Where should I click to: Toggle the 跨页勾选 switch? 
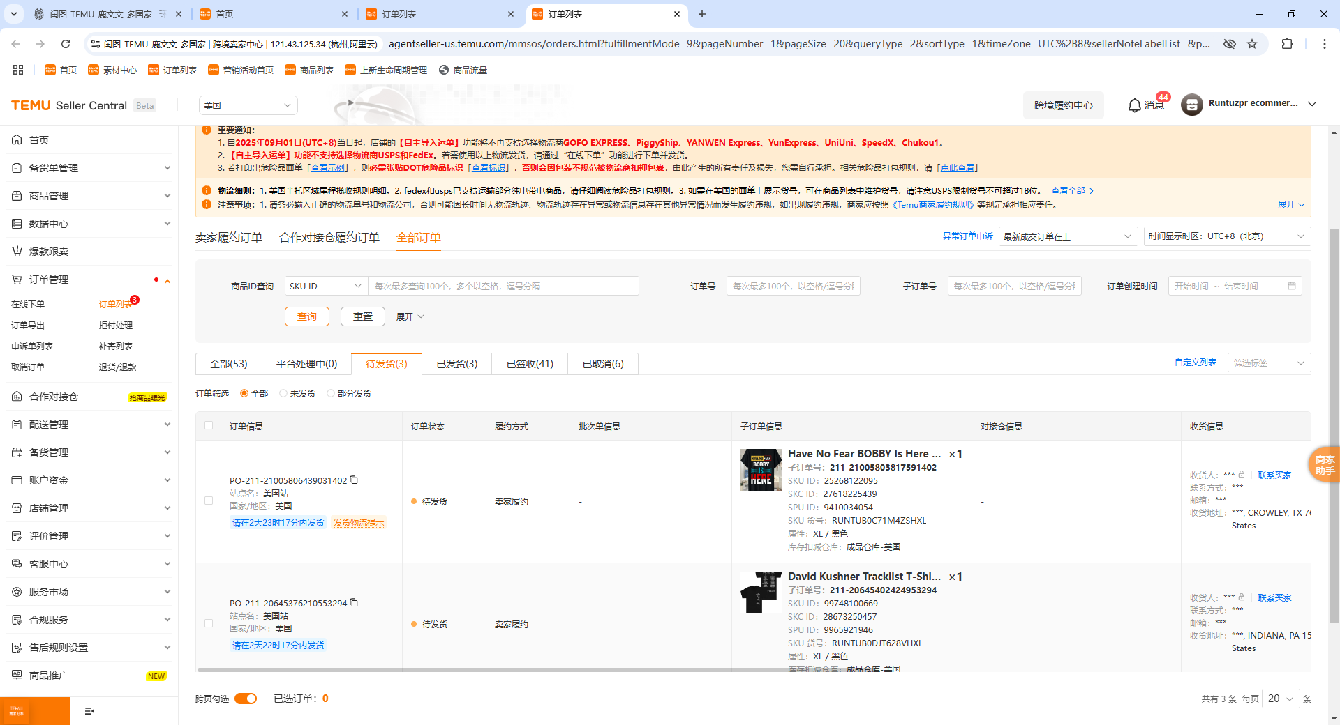coord(246,698)
